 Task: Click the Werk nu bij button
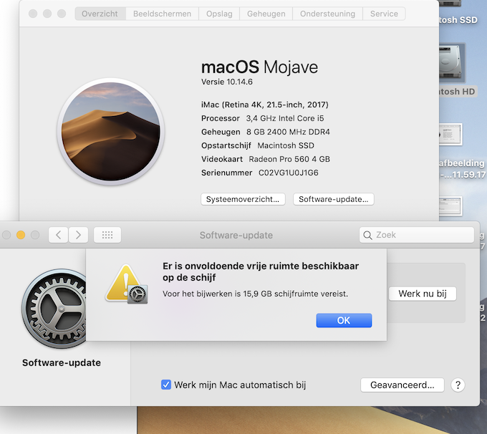point(423,294)
